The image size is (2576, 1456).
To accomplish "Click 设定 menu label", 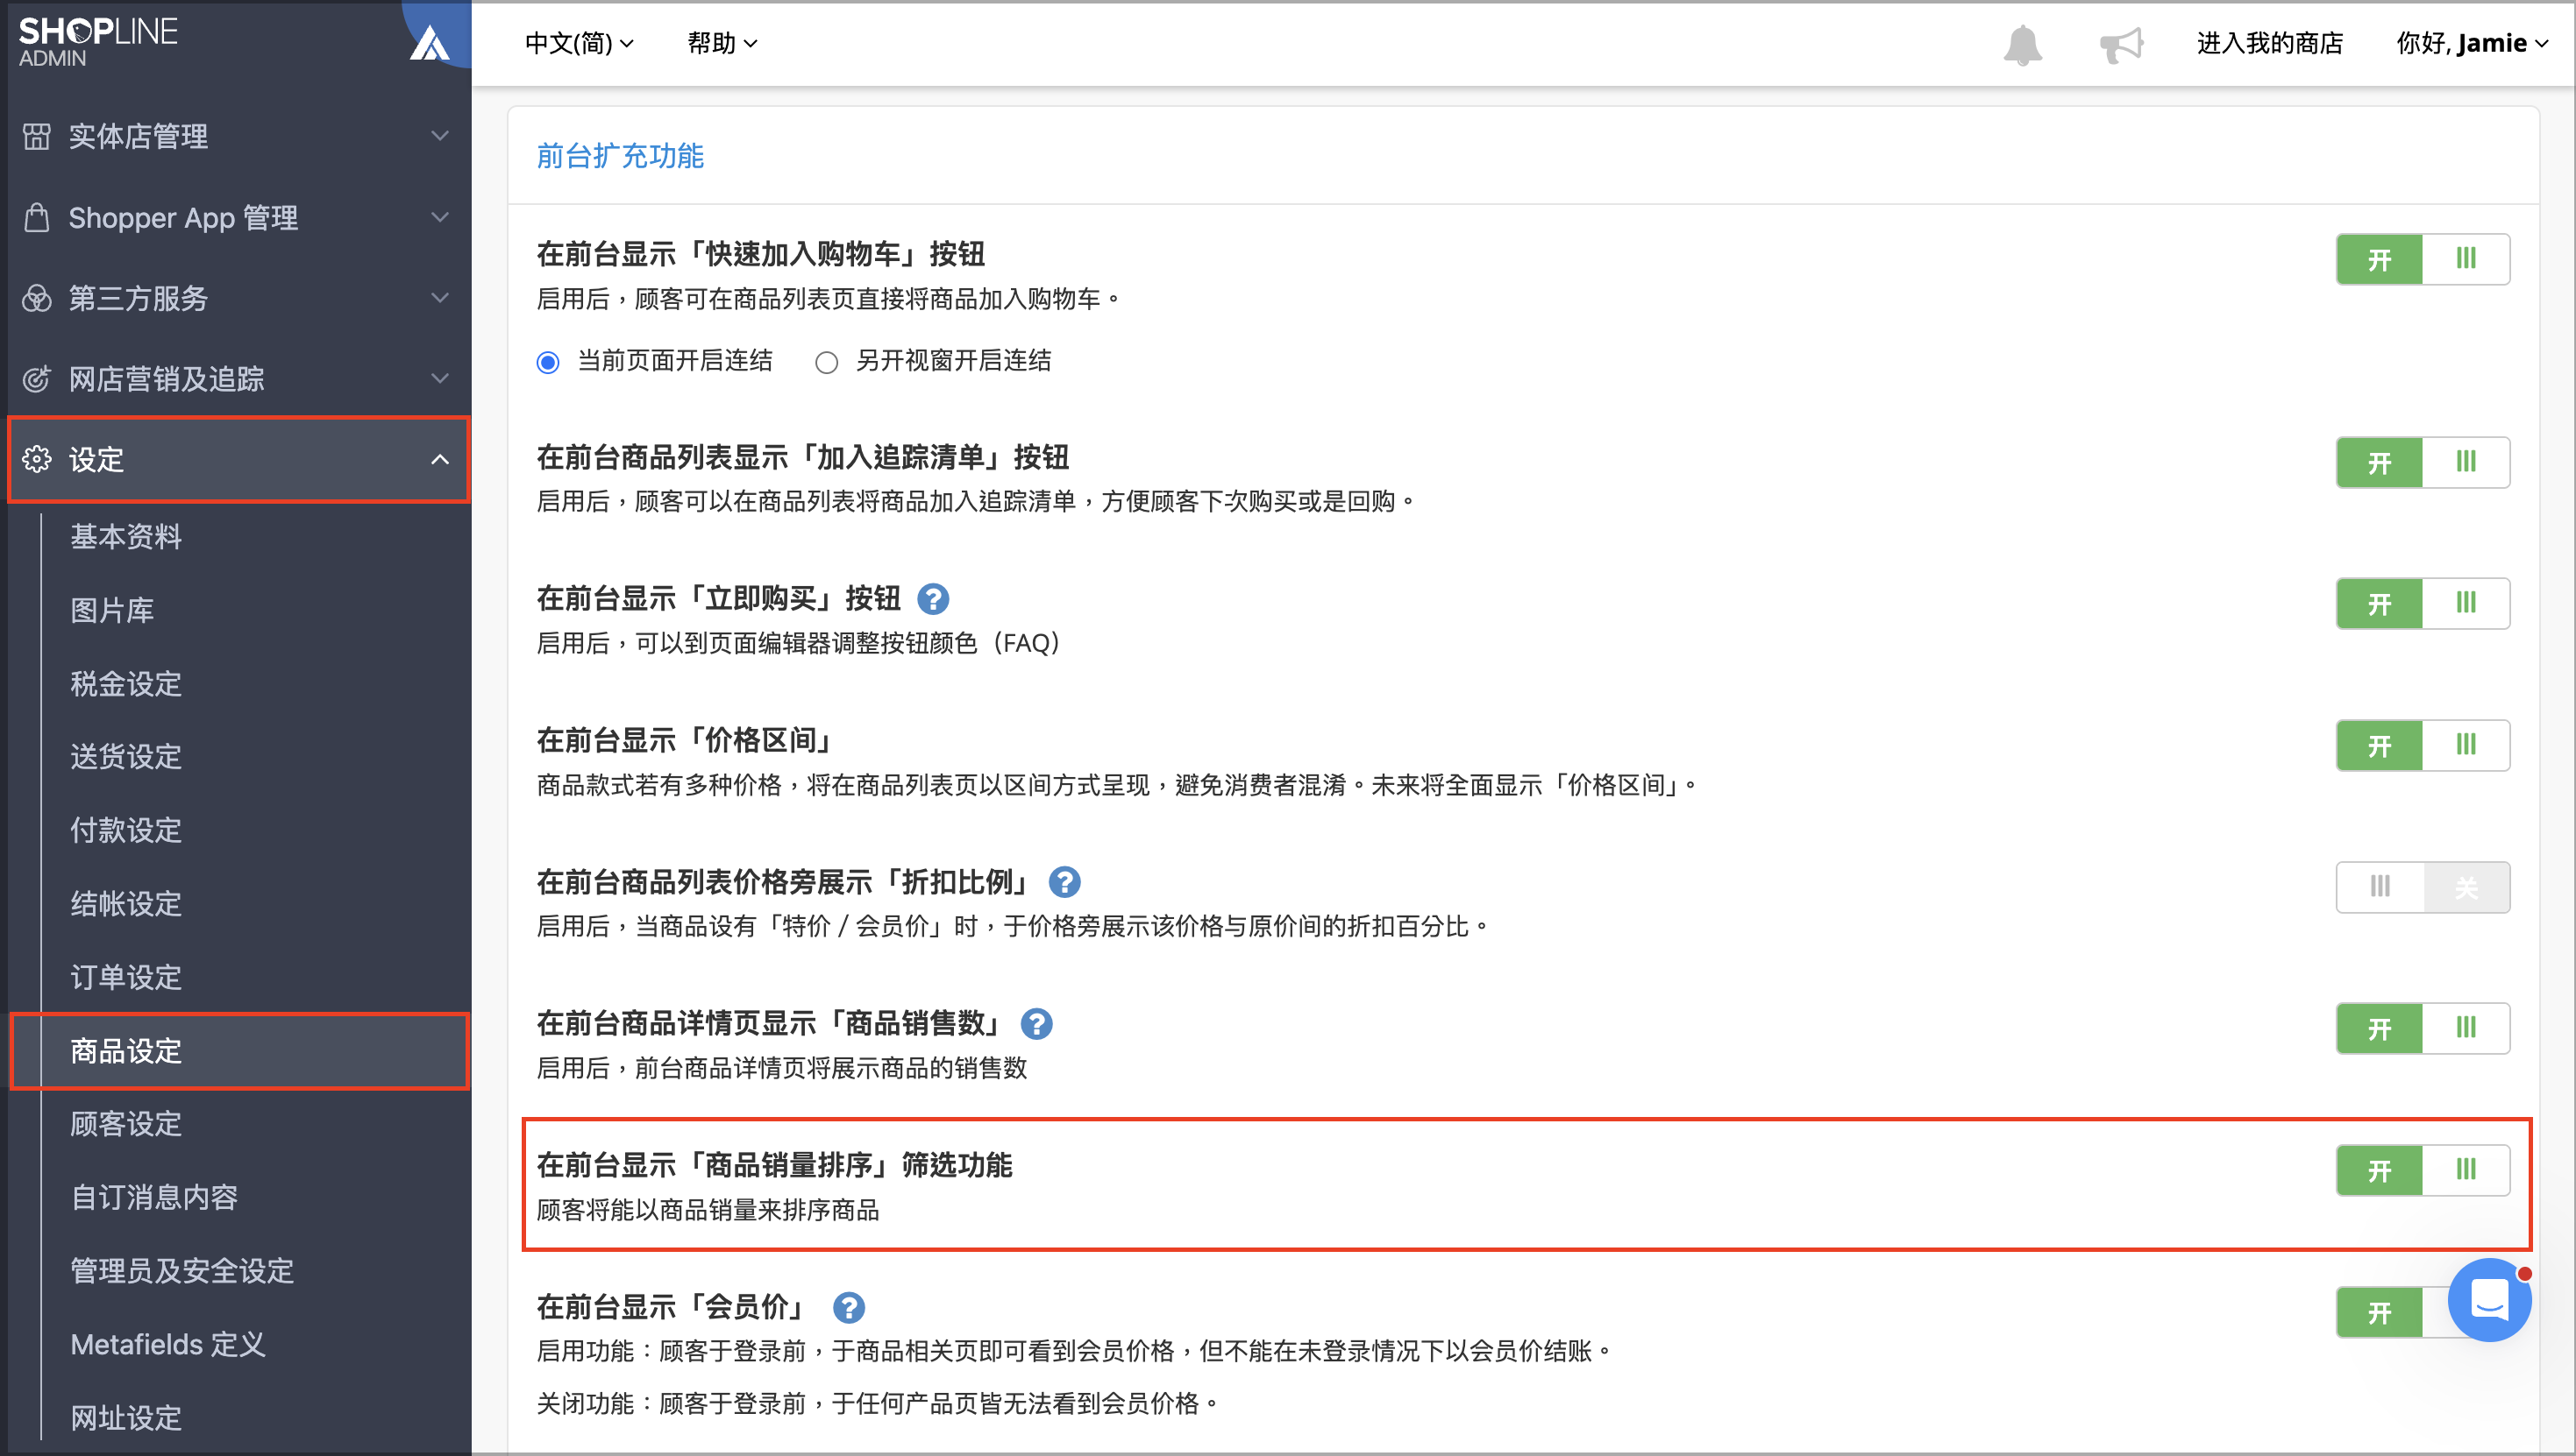I will click(x=96, y=459).
